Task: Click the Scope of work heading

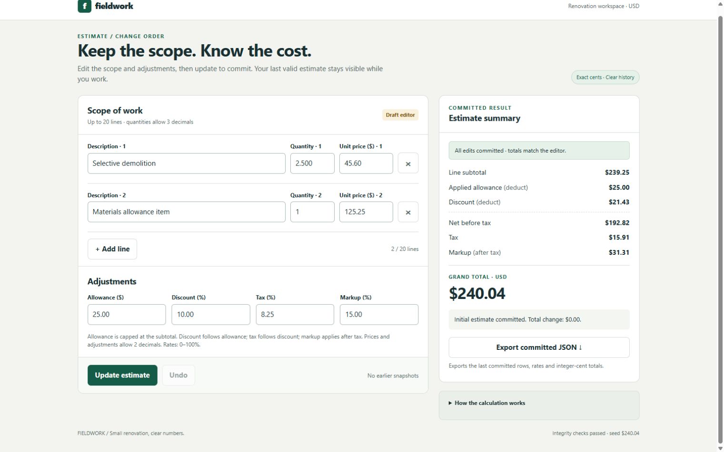Action: coord(115,111)
